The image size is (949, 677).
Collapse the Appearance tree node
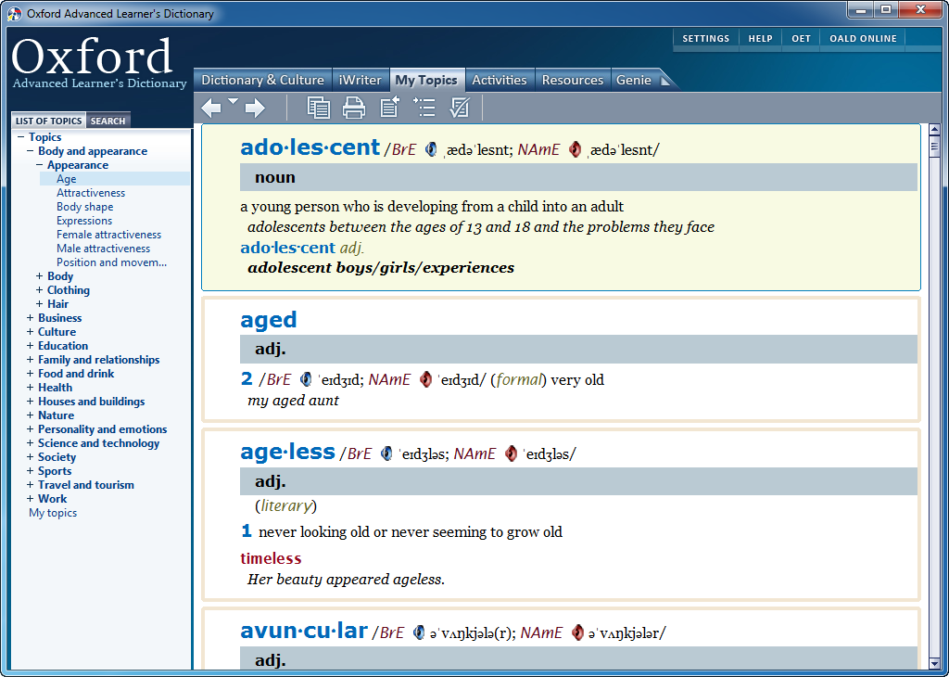[40, 165]
